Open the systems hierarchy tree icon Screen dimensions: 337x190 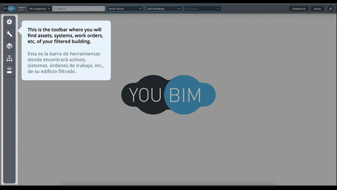point(9,58)
